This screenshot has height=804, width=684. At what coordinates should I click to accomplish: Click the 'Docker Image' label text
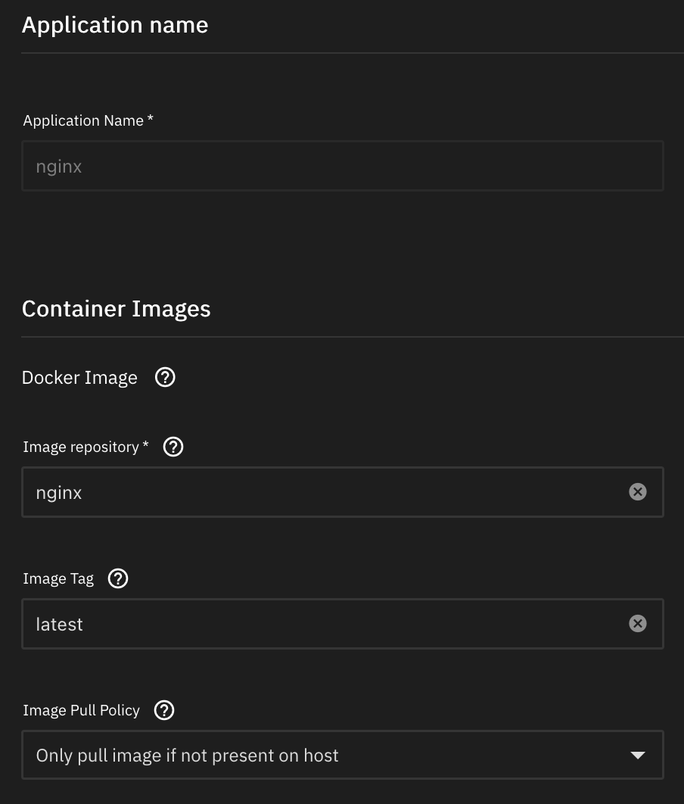(79, 378)
